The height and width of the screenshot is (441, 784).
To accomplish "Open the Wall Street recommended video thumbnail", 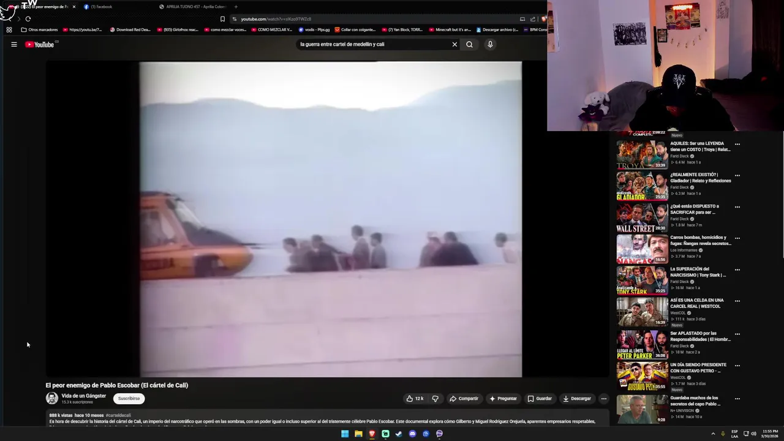I will click(642, 217).
